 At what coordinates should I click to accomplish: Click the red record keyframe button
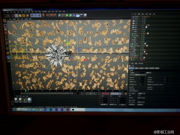click(x=103, y=93)
